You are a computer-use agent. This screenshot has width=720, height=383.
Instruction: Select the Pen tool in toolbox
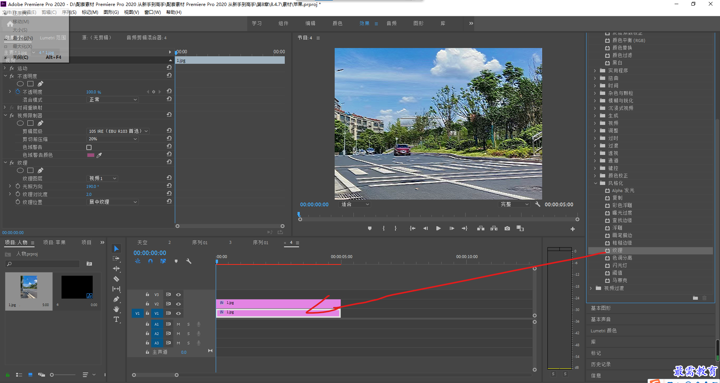coord(116,299)
